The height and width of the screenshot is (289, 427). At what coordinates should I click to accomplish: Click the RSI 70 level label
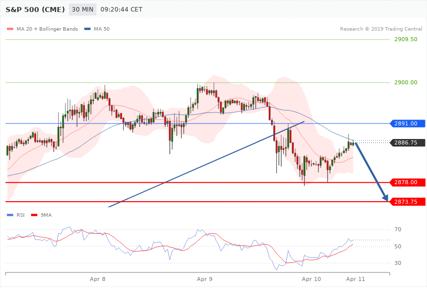[398, 229]
